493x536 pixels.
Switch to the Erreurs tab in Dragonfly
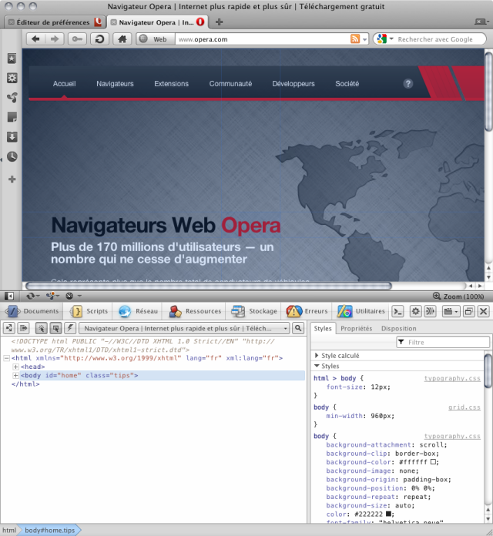[x=307, y=311]
